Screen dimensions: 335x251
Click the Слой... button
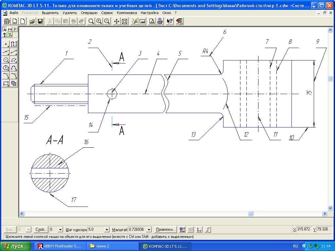pos(41,229)
